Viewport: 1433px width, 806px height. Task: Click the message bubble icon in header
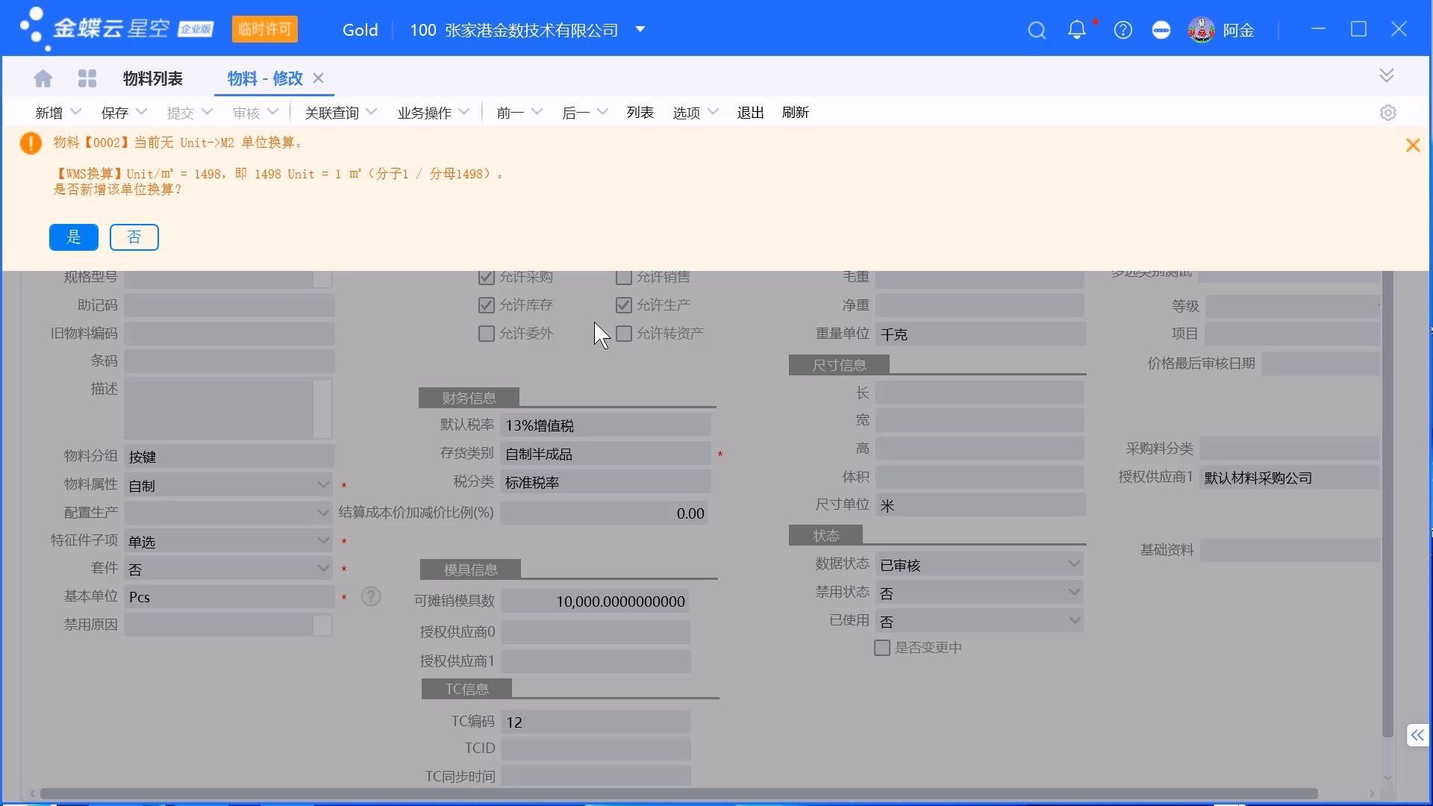[x=1161, y=30]
